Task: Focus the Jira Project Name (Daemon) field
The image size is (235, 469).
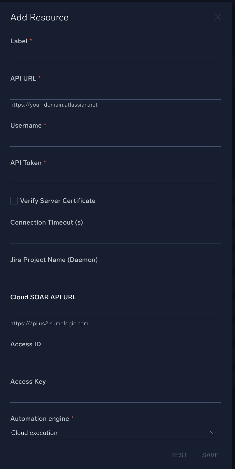Action: 115,274
